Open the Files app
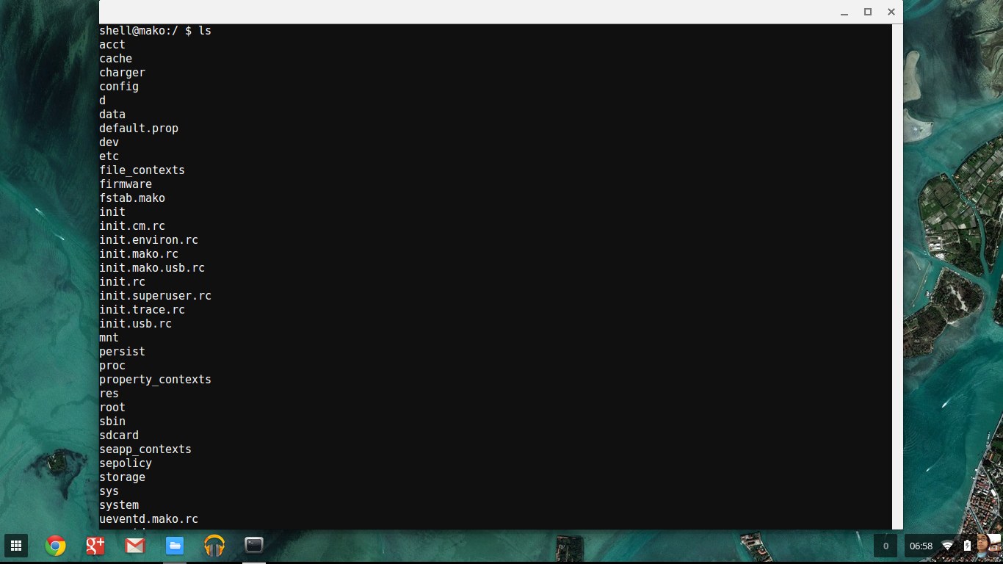Image resolution: width=1003 pixels, height=564 pixels. tap(174, 546)
